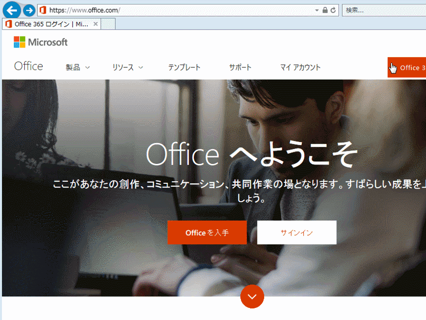Open the マイ アカウント menu item
This screenshot has width=426, height=320.
(300, 67)
